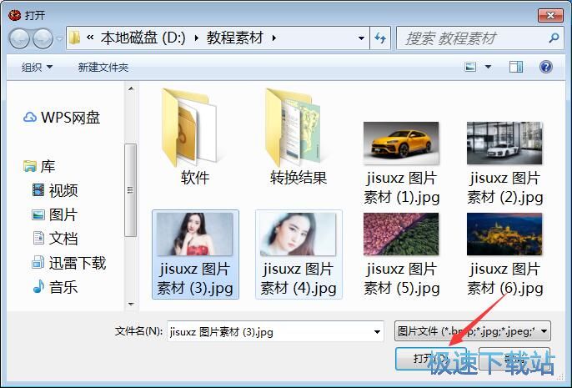Open the 组织 menu
Screen dimensions: 572x388
coord(37,67)
